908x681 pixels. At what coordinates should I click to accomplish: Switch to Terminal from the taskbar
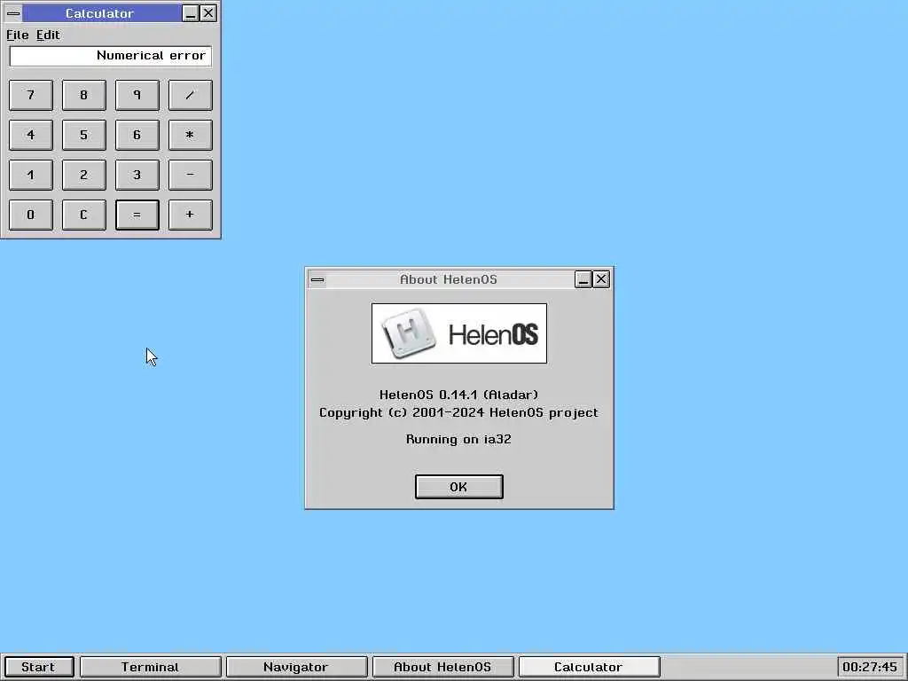[151, 667]
